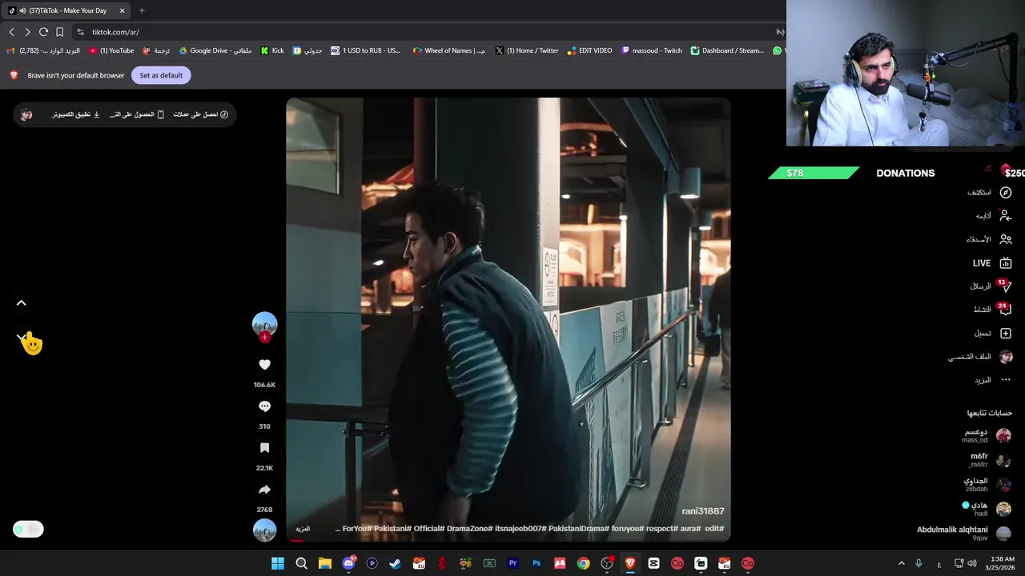Open followed account _m6frr
The width and height of the screenshot is (1025, 576).
pyautogui.click(x=990, y=460)
